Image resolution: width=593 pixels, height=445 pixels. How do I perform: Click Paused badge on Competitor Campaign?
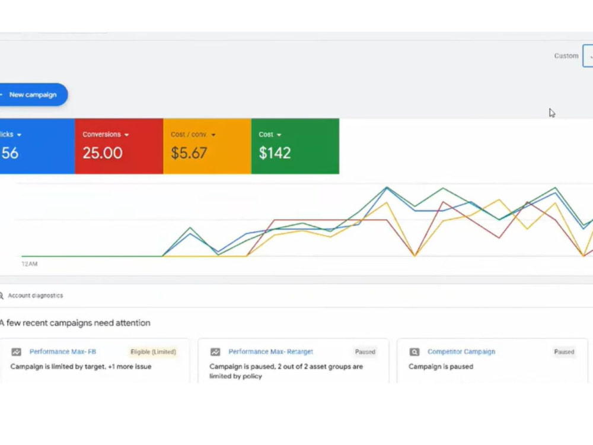point(564,352)
